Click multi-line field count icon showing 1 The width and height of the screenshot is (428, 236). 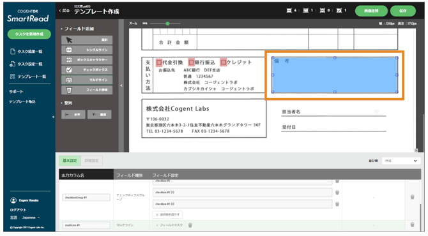tap(306, 11)
